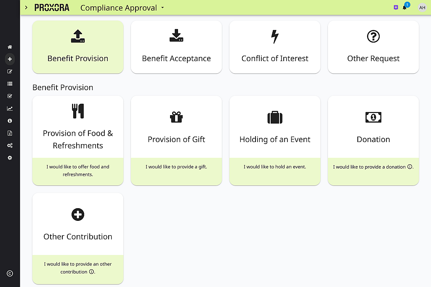Expand the sidebar with the top chevron

pos(26,8)
